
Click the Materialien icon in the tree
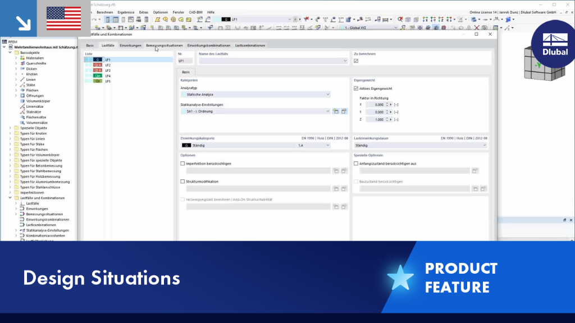(x=22, y=58)
